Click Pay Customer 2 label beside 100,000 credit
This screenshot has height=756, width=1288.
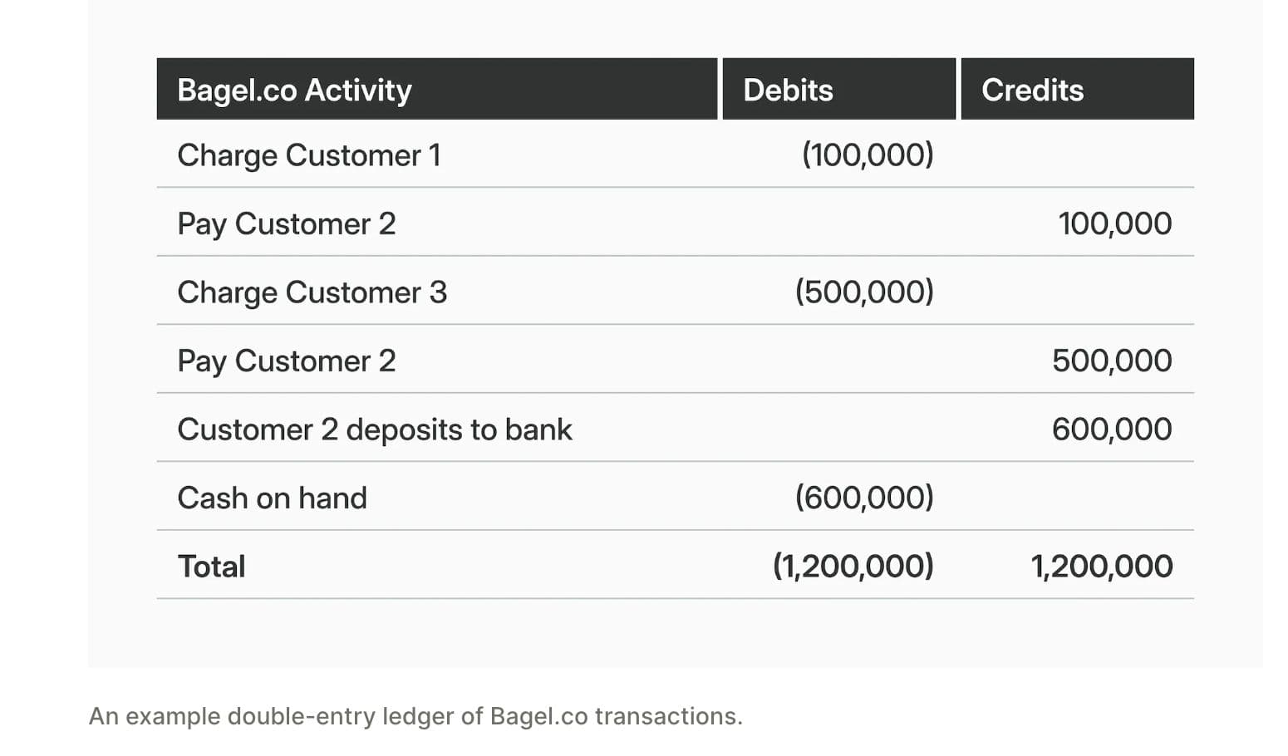tap(286, 223)
